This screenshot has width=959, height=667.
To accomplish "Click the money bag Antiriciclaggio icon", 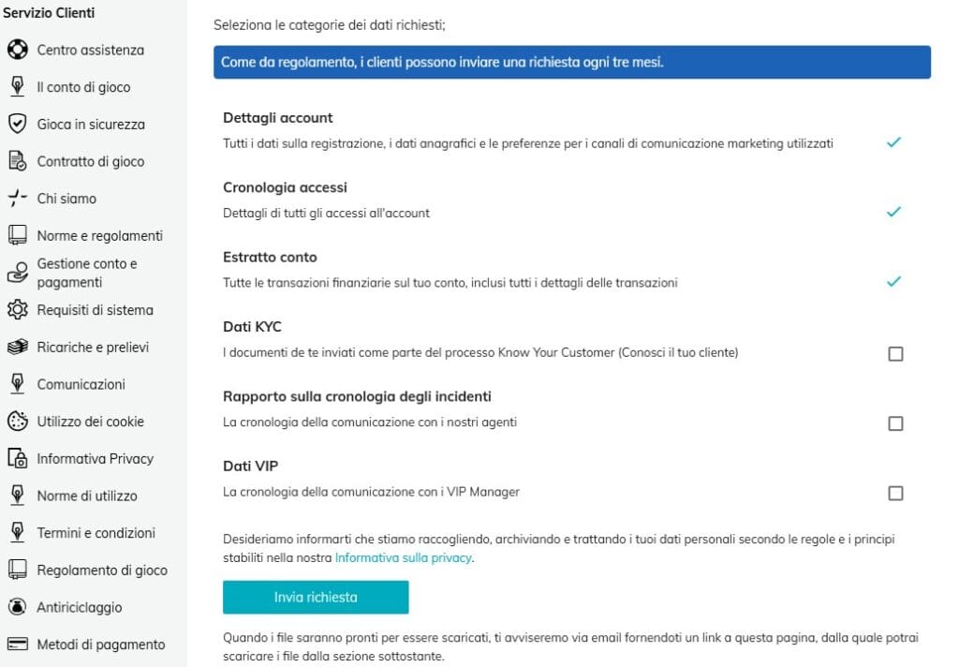I will click(18, 606).
